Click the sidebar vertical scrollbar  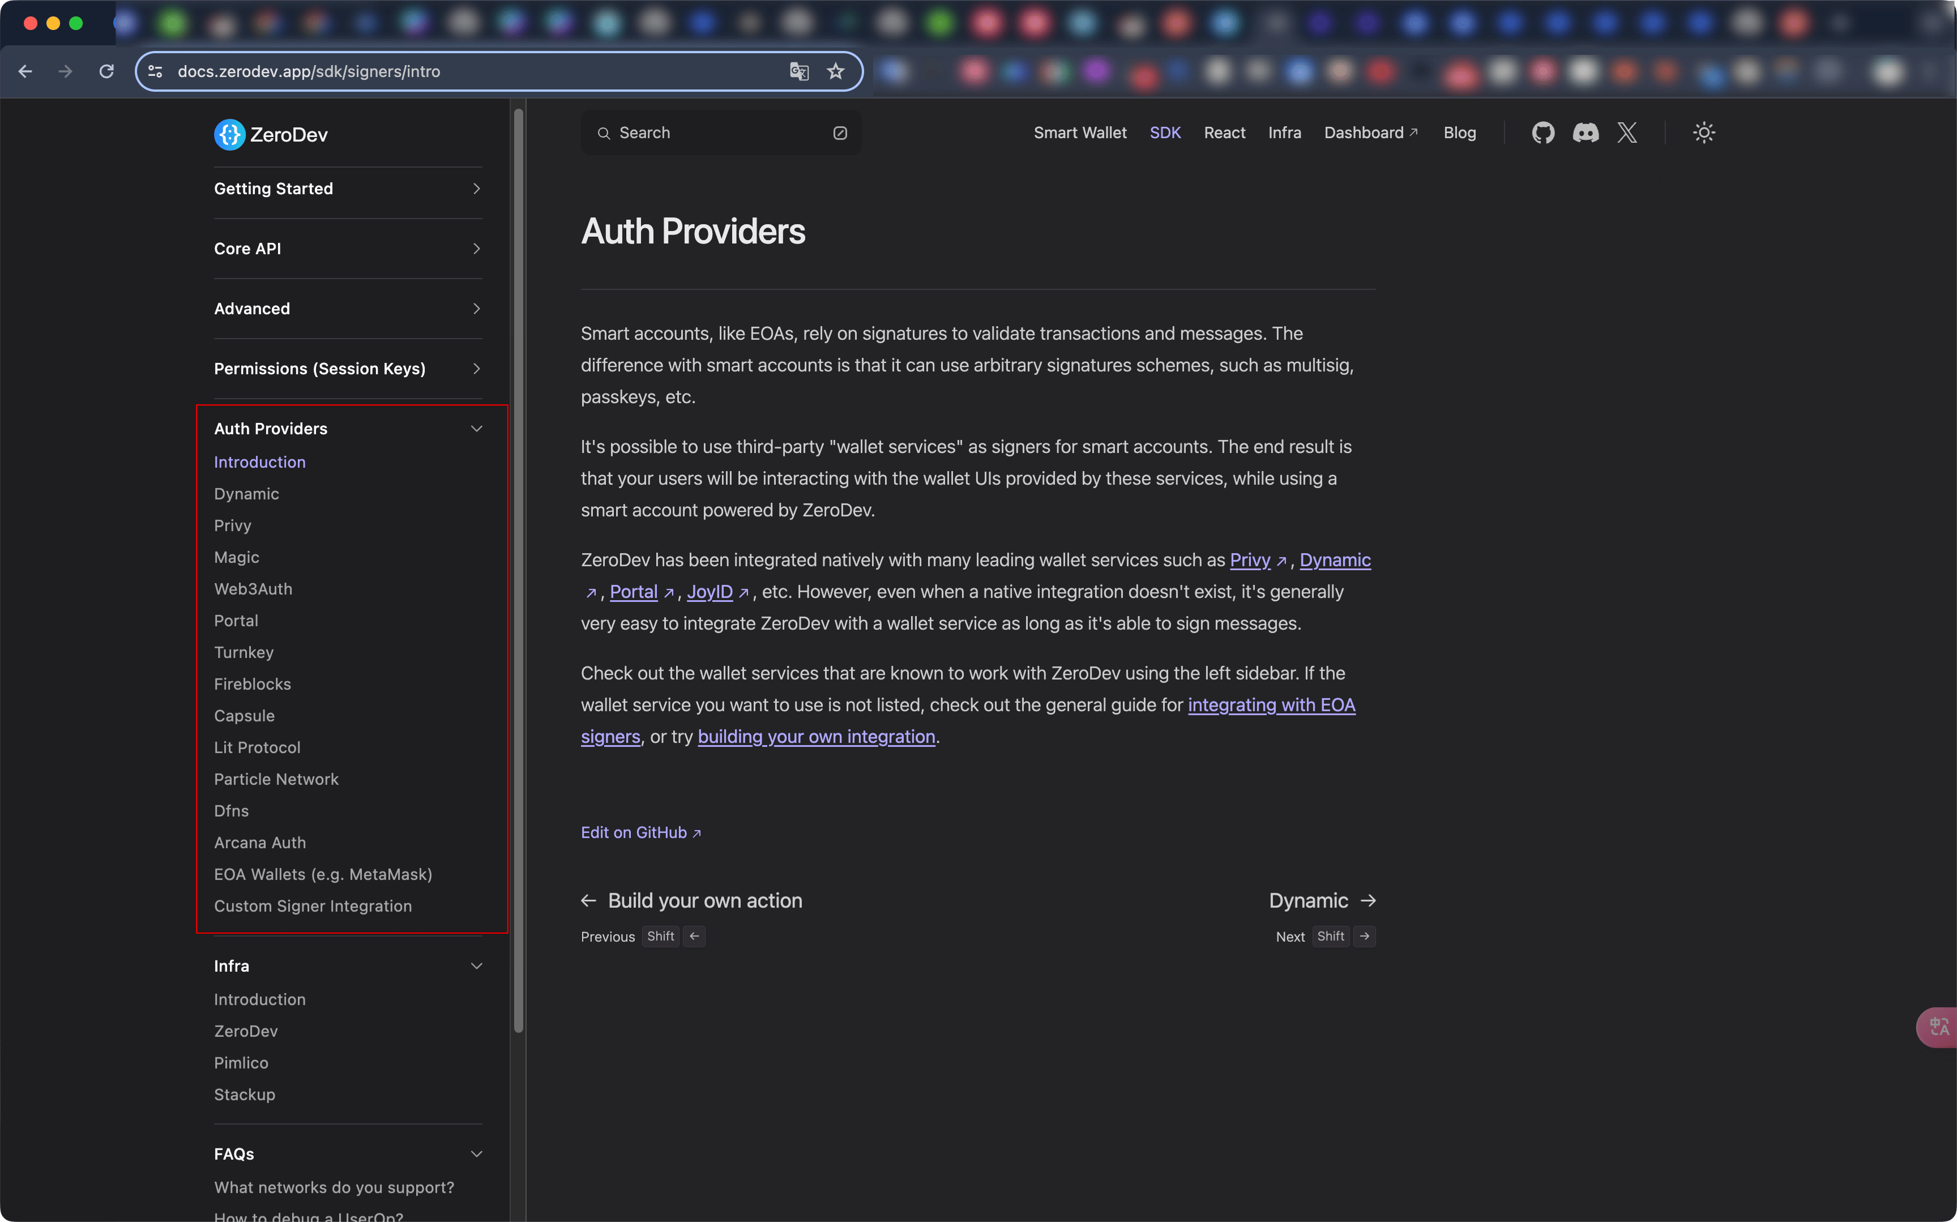[x=518, y=570]
